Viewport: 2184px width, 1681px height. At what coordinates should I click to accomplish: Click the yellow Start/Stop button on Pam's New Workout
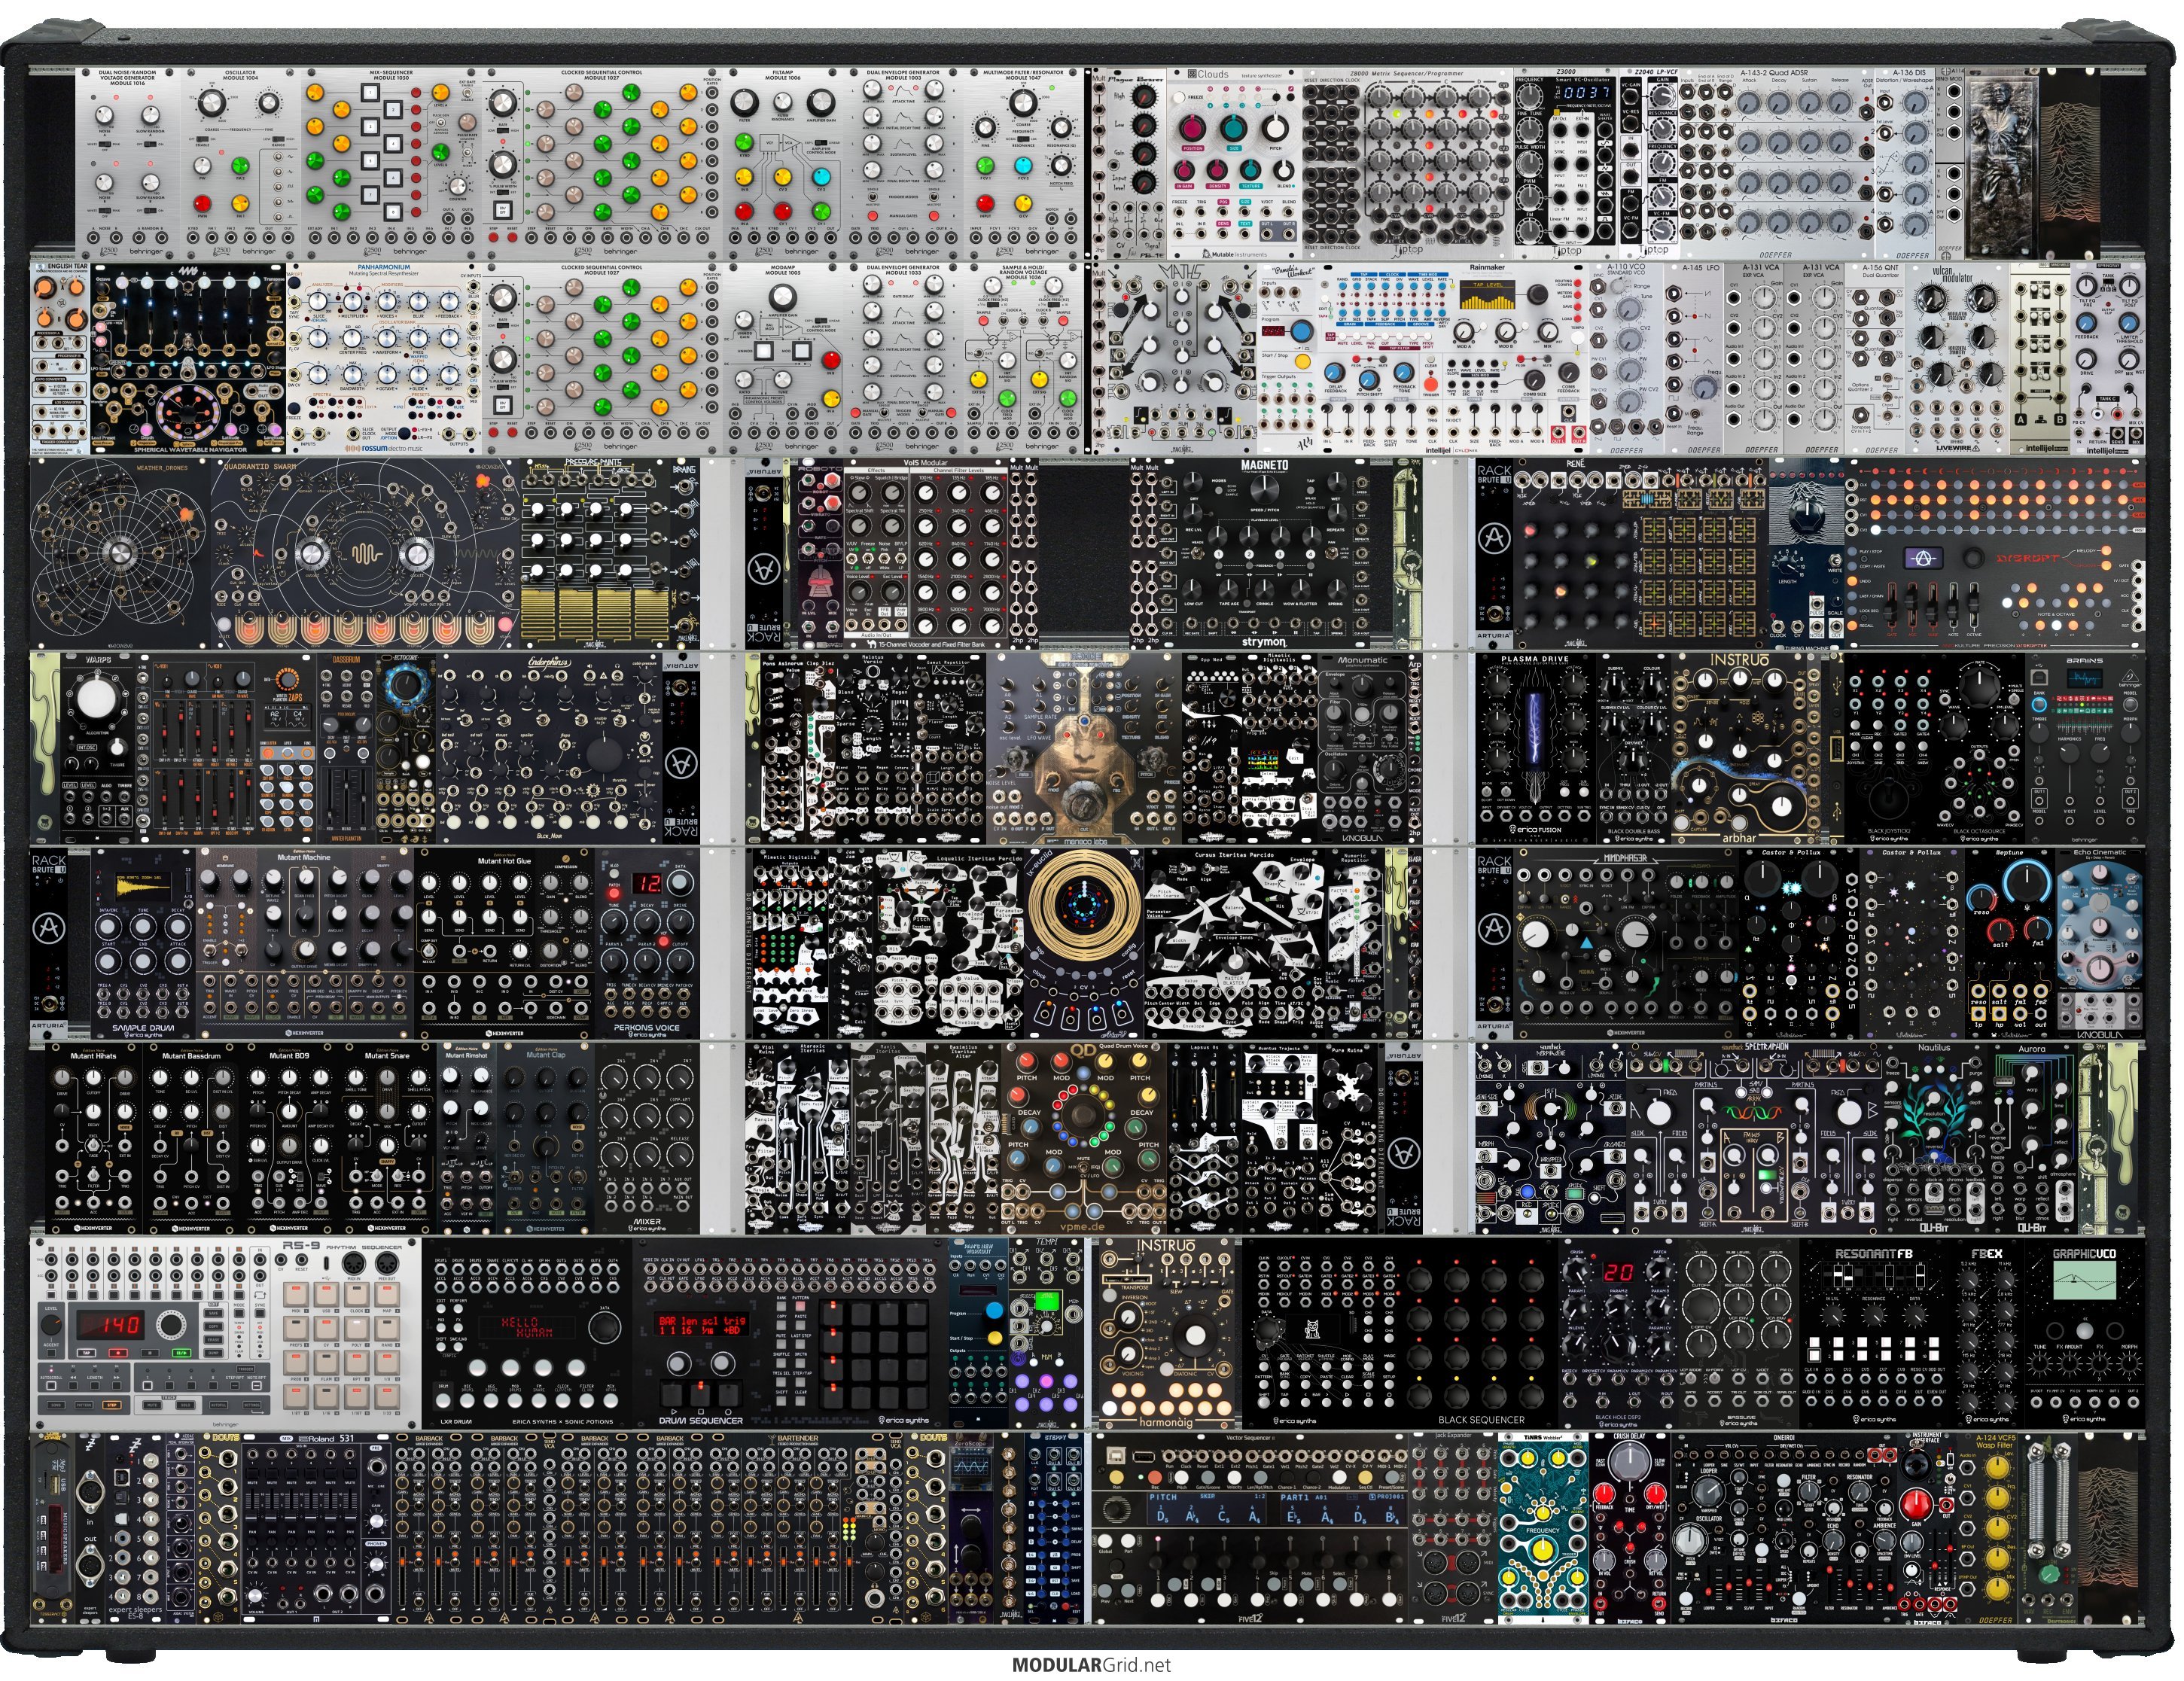[995, 1338]
